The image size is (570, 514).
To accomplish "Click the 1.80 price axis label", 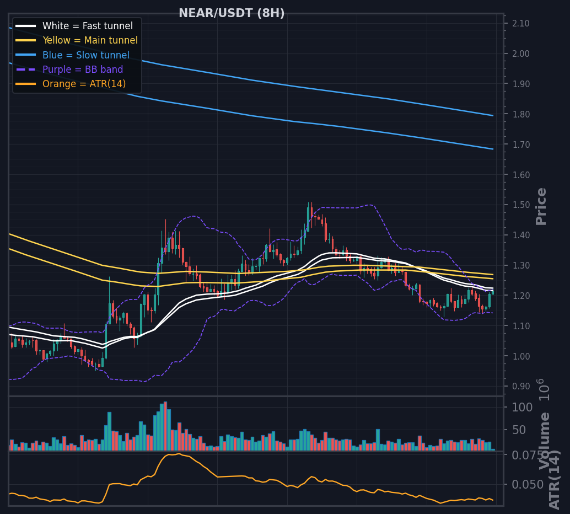I will tap(520, 114).
